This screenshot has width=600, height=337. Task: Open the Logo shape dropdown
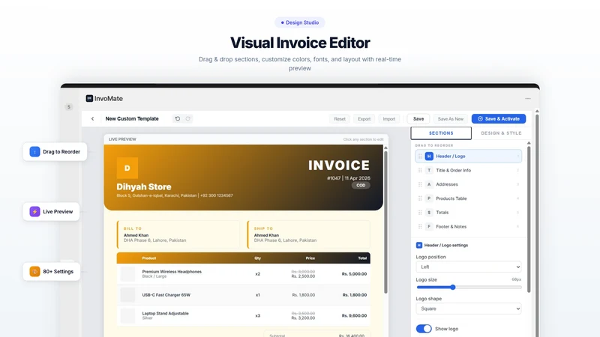pos(469,309)
